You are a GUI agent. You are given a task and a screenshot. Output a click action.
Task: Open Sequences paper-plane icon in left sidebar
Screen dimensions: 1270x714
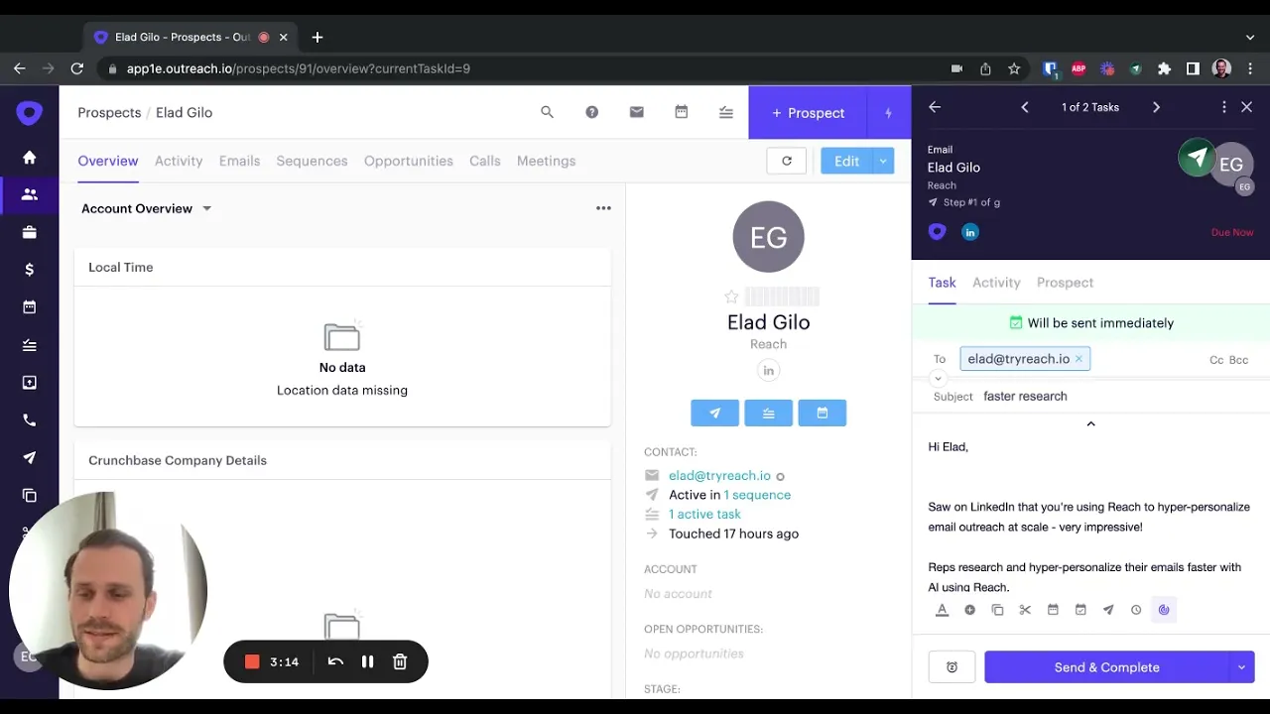click(29, 458)
